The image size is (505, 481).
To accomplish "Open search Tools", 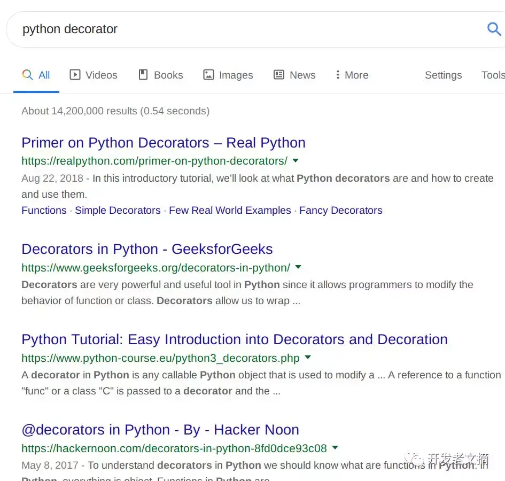I will point(493,75).
